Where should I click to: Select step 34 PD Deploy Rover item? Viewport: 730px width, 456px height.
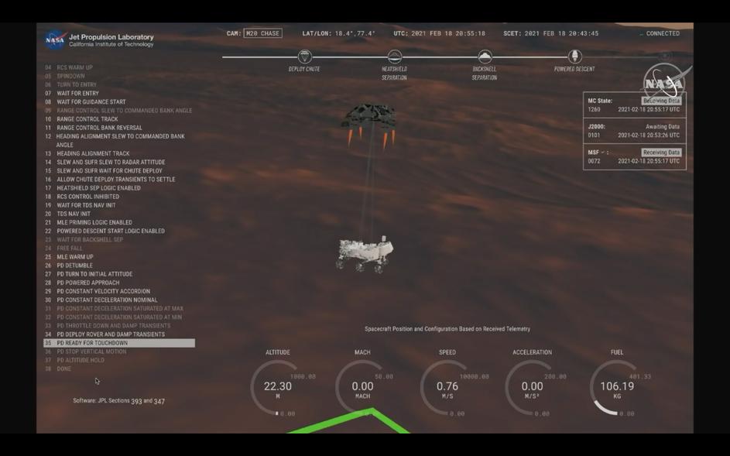coord(110,334)
